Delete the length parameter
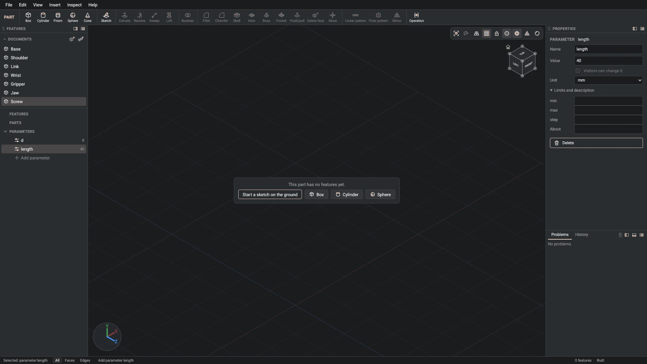The height and width of the screenshot is (364, 647). pyautogui.click(x=596, y=143)
